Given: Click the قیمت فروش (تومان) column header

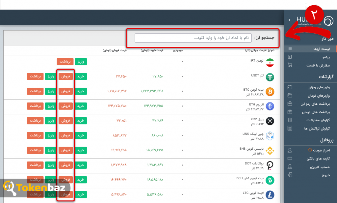Looking at the screenshot, I should tap(115, 50).
